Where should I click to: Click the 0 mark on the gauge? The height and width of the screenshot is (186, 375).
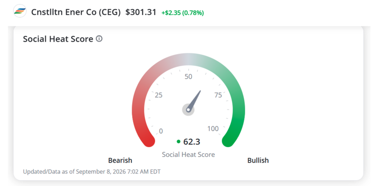click(161, 131)
